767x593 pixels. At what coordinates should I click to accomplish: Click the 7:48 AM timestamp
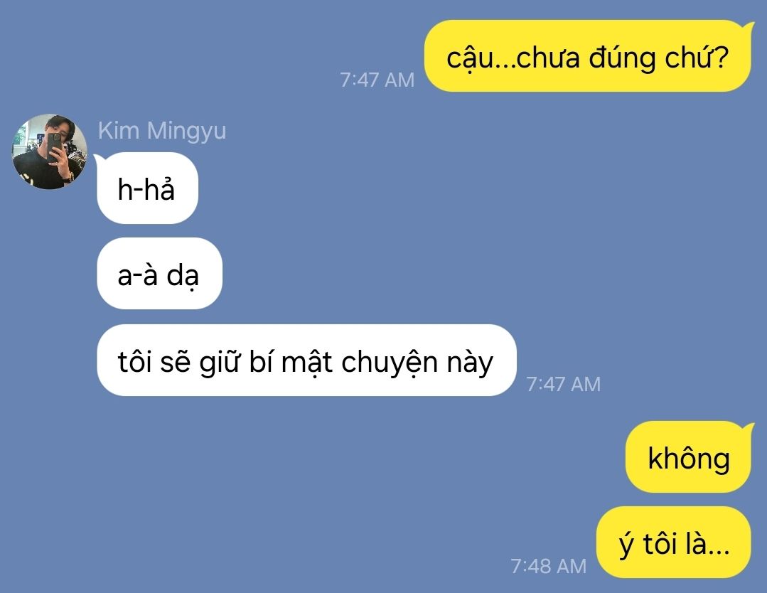(x=548, y=566)
